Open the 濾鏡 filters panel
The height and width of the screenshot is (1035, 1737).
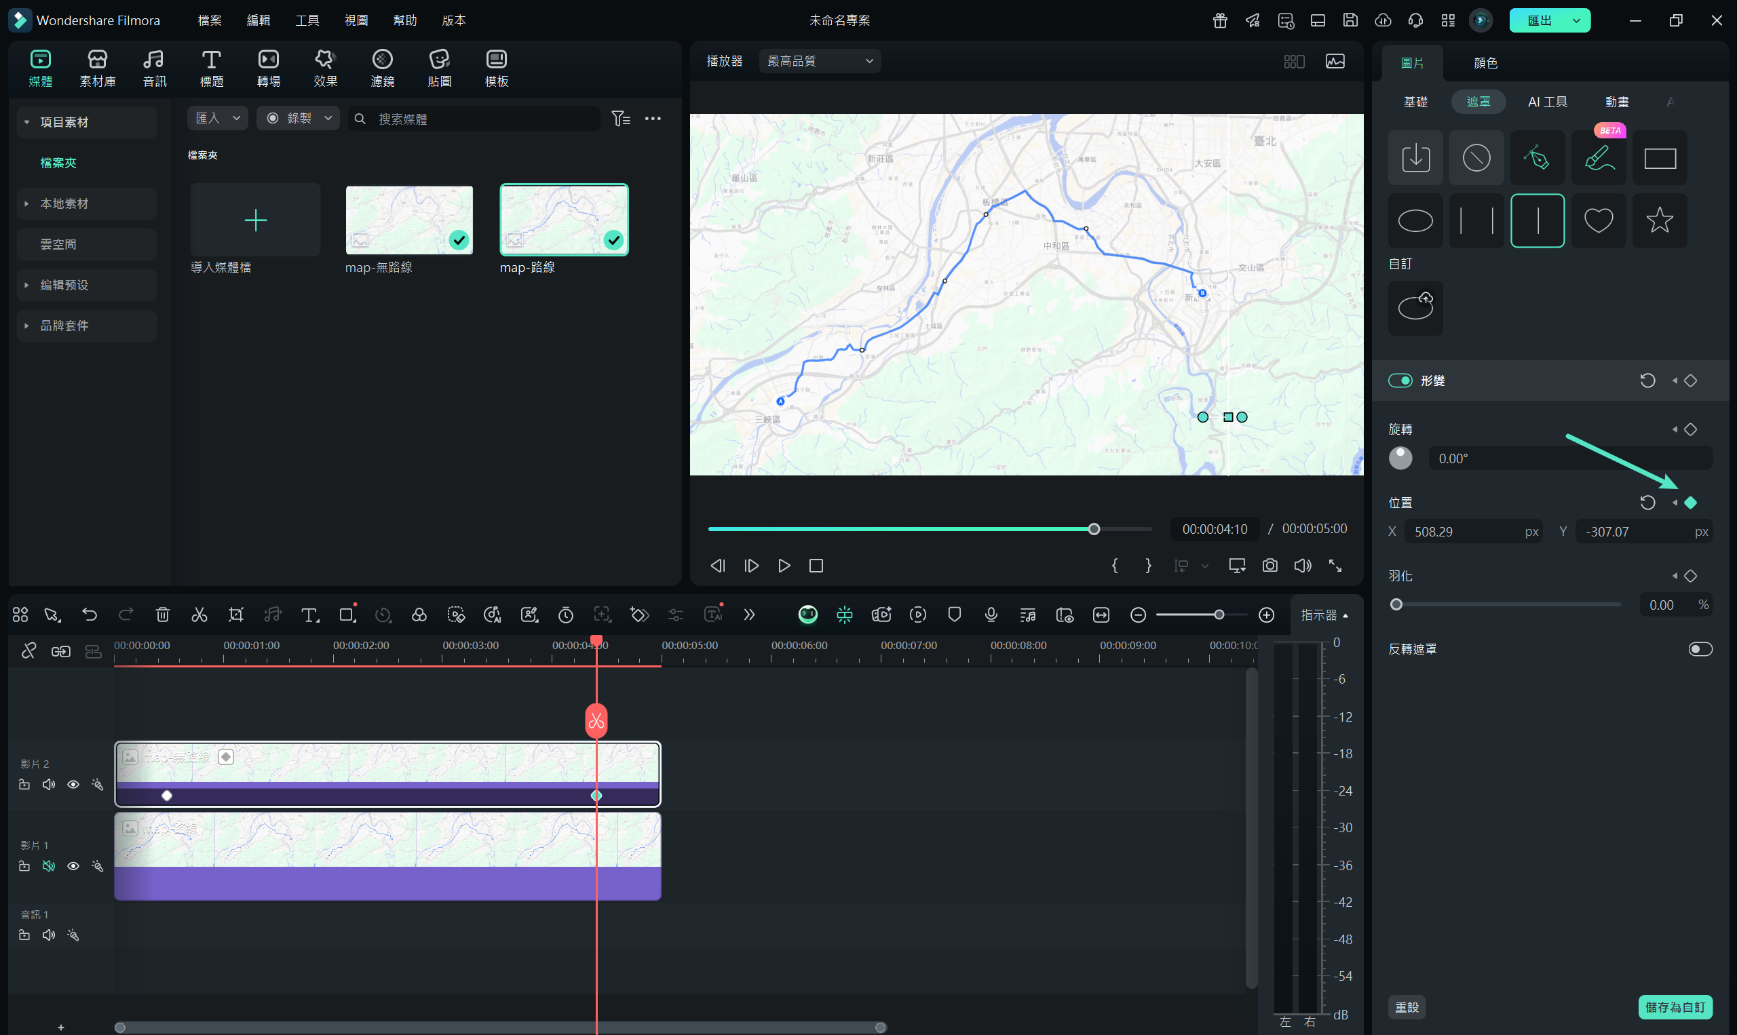(x=382, y=69)
